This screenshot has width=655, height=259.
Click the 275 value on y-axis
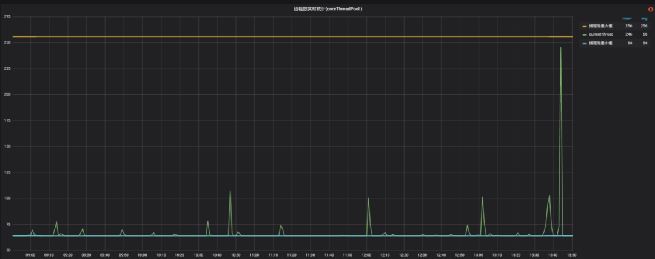(x=7, y=17)
